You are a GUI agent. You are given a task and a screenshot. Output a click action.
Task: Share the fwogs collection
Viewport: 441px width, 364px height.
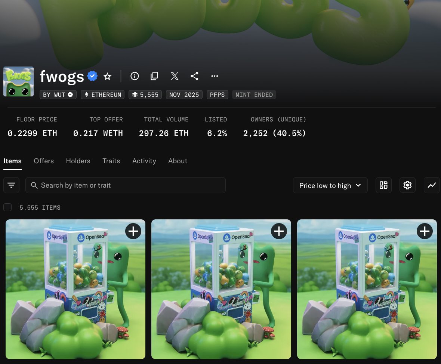pyautogui.click(x=194, y=76)
